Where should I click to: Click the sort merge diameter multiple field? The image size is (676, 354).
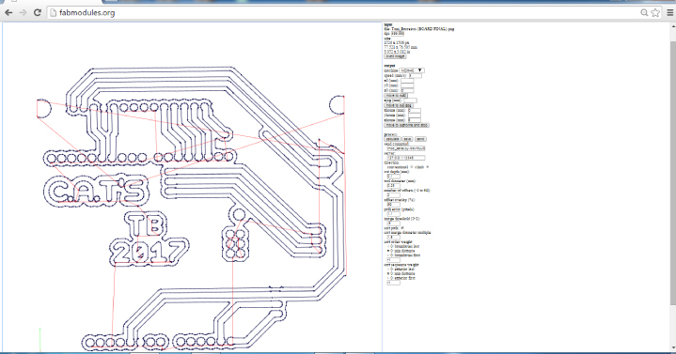[x=394, y=238]
